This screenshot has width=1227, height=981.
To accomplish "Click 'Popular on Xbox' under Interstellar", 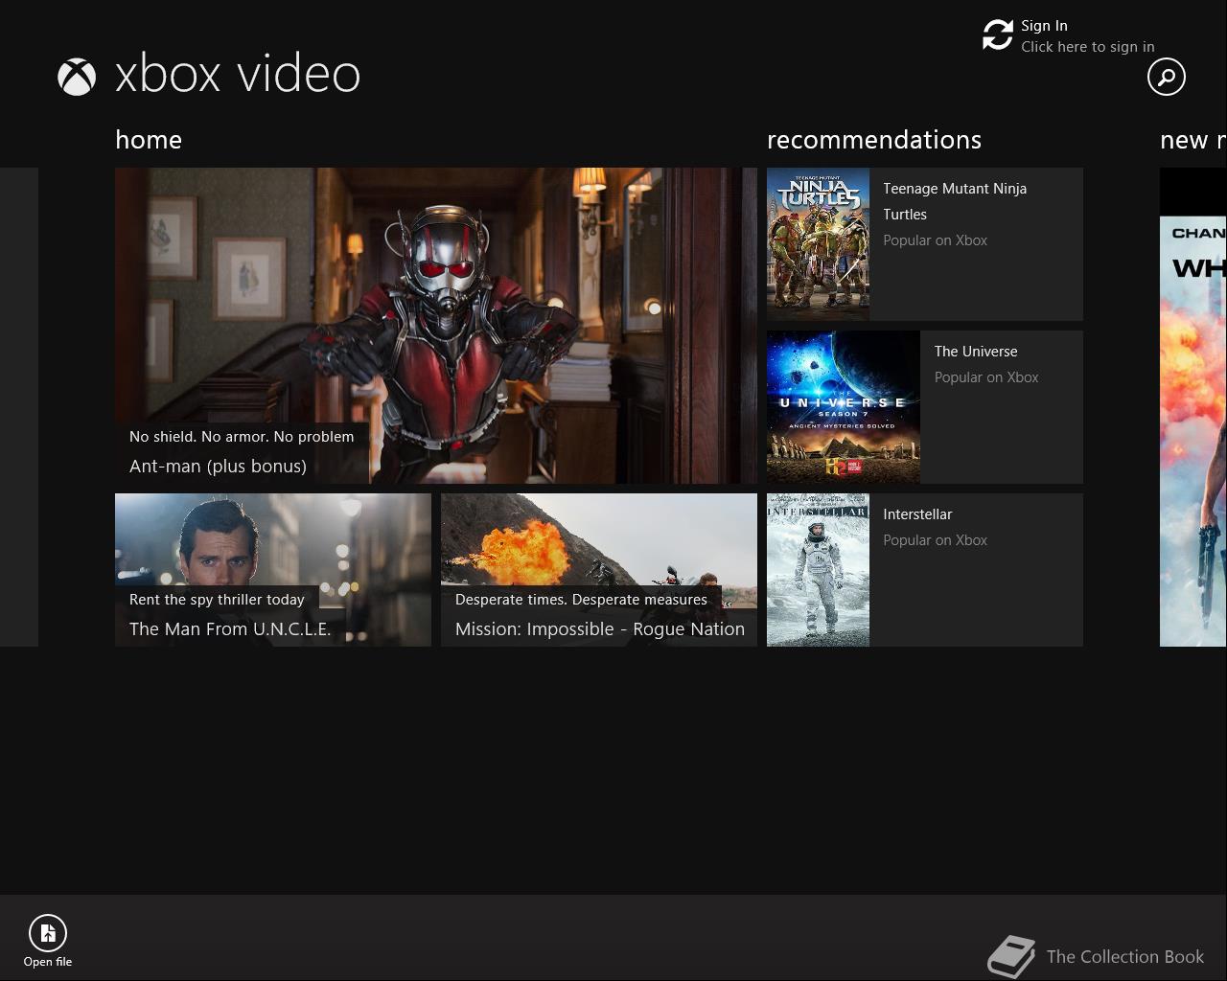I will click(x=935, y=540).
